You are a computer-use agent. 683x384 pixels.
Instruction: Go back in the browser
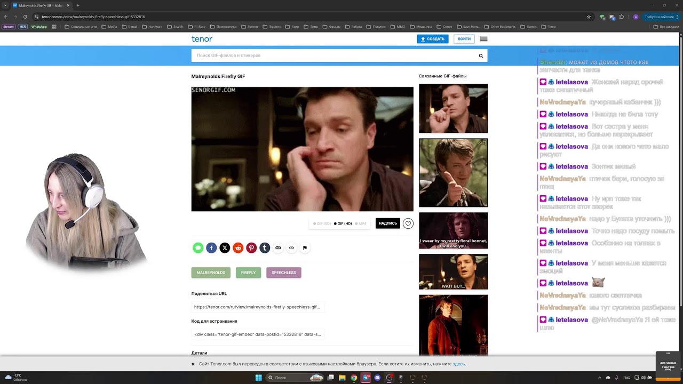[6, 17]
